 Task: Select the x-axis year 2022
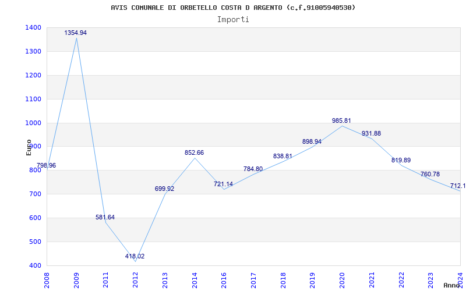(401, 280)
